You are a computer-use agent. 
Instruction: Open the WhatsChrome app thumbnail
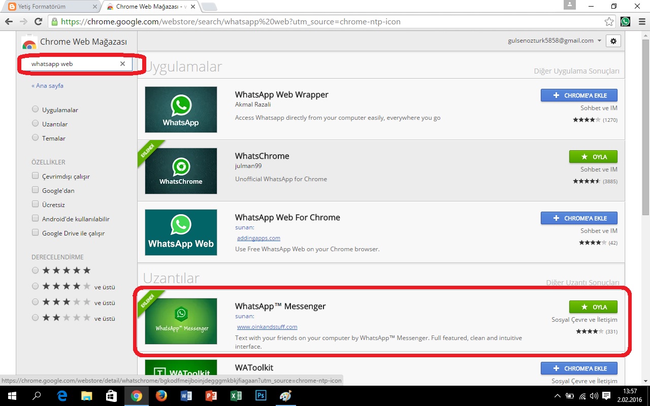181,171
